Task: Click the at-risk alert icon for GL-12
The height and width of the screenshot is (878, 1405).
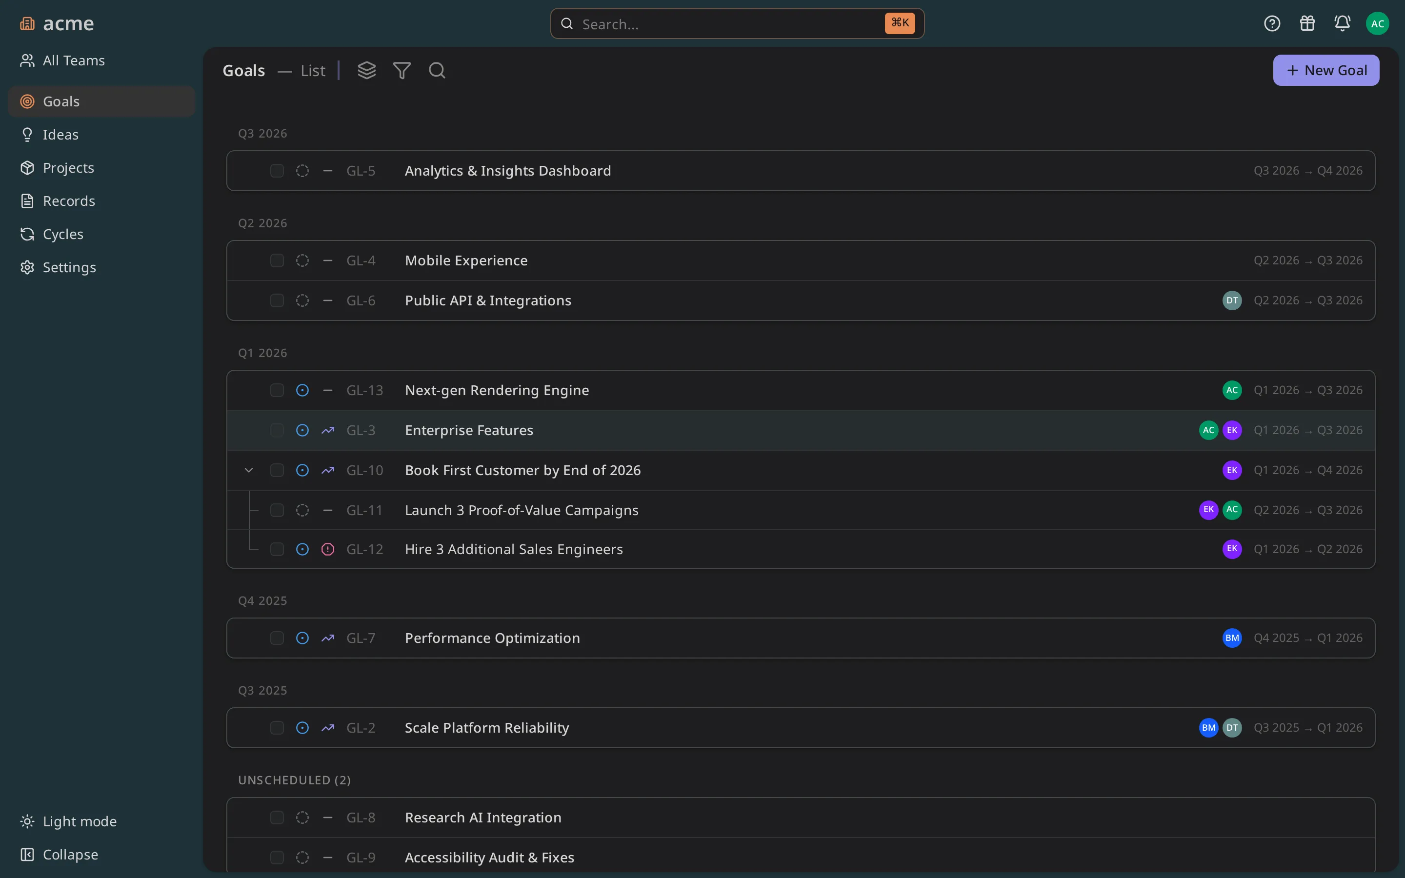Action: (x=328, y=549)
